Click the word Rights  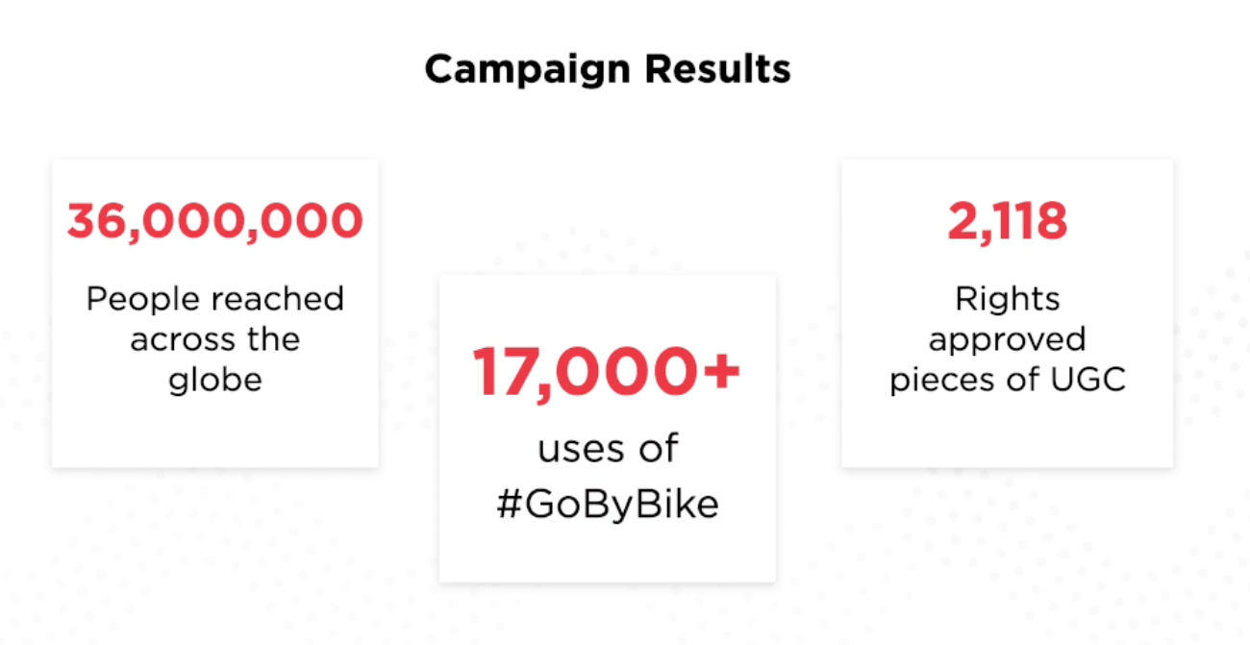[x=1008, y=300]
